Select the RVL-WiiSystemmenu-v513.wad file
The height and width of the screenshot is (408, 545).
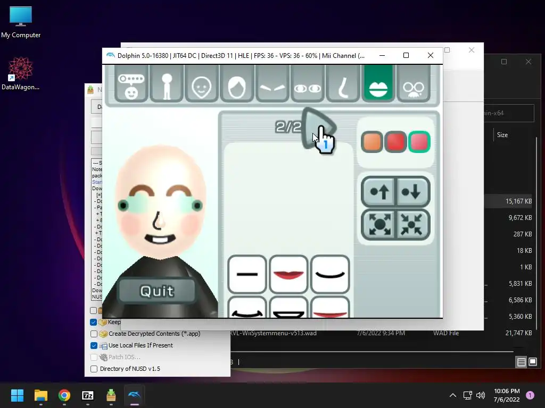273,333
